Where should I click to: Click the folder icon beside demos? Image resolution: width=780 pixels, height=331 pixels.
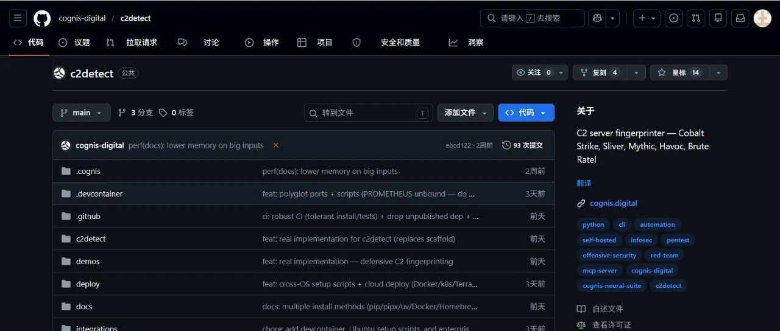66,262
